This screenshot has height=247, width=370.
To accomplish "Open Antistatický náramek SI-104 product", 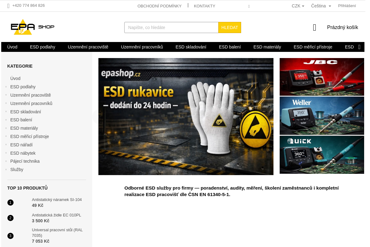I will click(57, 200).
